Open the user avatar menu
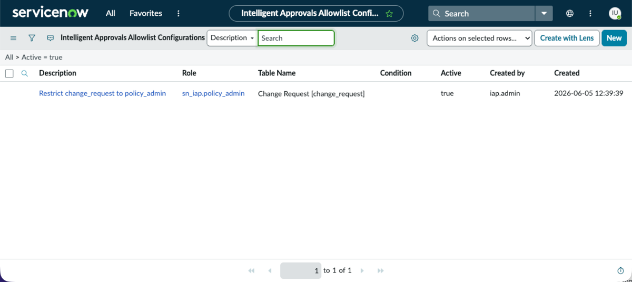 coord(615,14)
